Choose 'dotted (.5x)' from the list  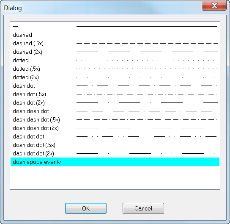click(115, 69)
